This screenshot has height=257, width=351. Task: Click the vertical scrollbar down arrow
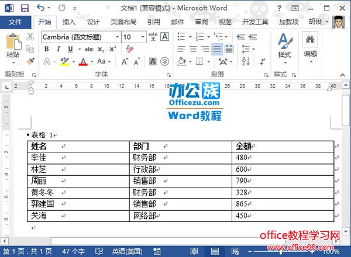[346, 231]
